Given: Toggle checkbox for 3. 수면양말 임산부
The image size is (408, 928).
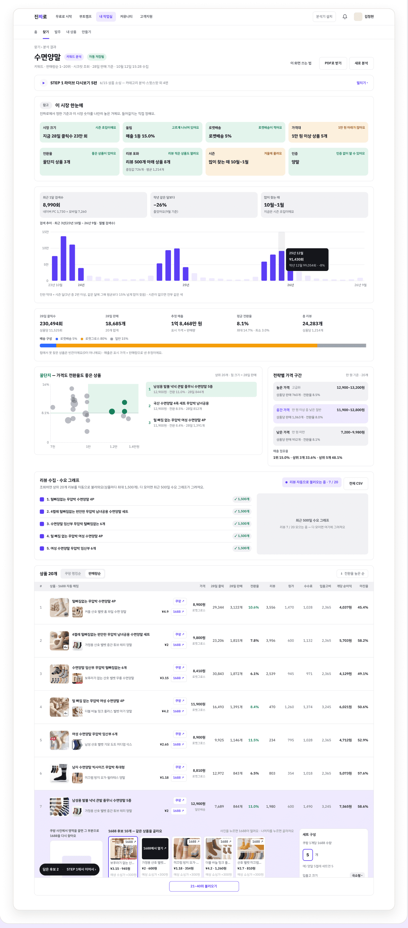Looking at the screenshot, I should point(42,524).
